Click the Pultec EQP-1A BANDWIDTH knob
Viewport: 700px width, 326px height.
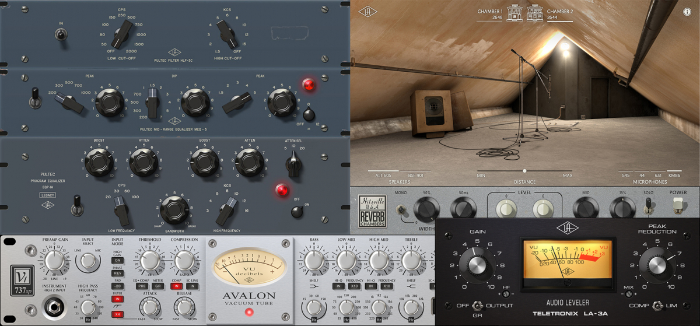173,209
